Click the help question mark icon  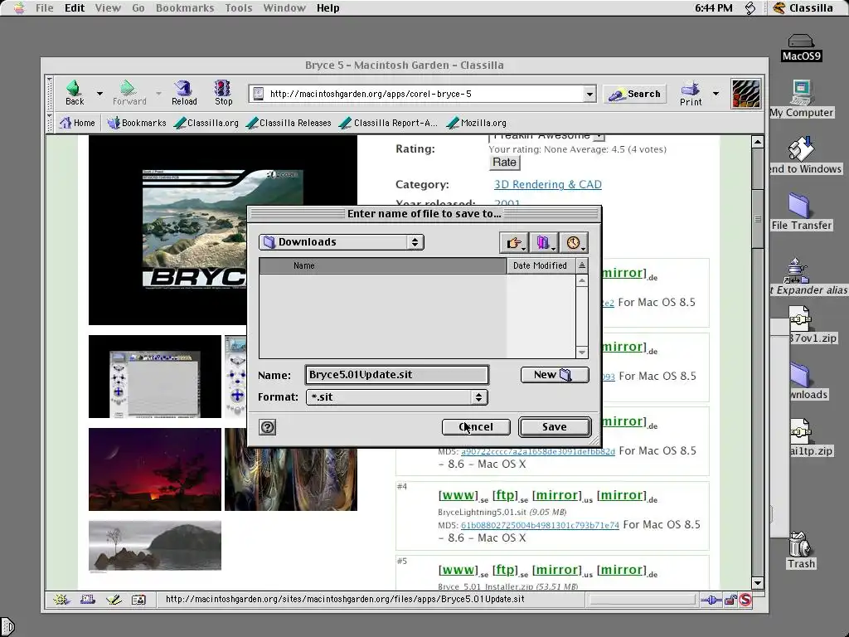(268, 427)
